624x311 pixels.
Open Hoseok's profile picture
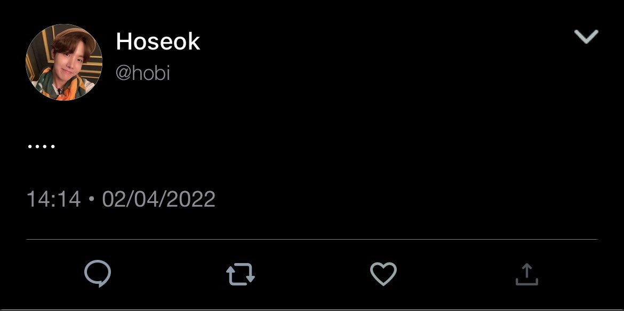(x=64, y=62)
